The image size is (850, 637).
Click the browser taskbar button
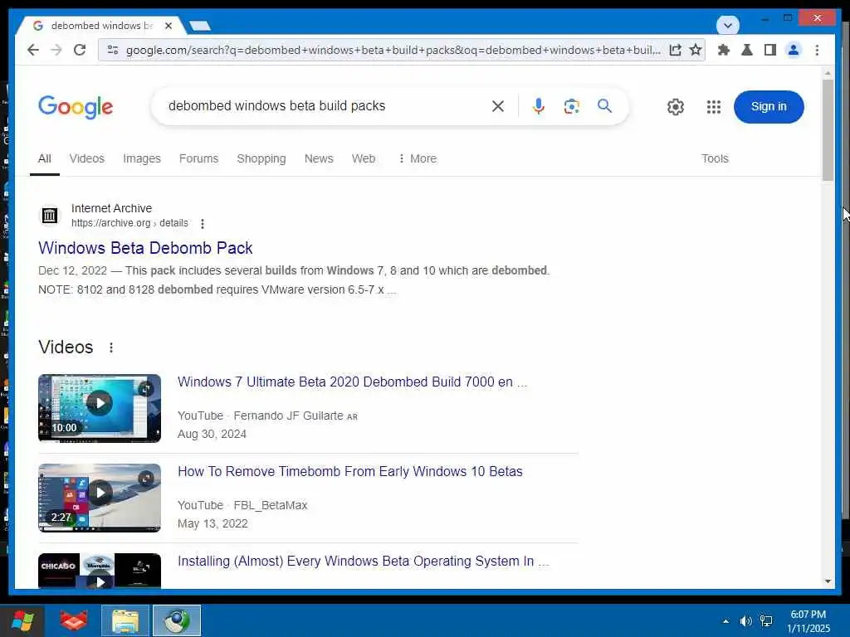[177, 620]
